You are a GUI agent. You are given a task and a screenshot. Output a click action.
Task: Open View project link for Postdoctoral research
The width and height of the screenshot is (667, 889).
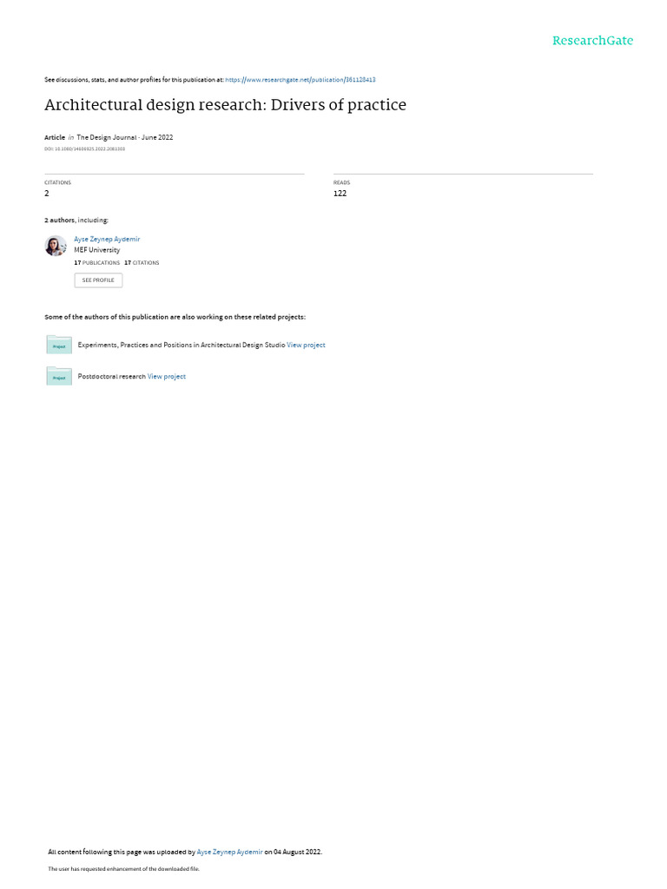(x=166, y=377)
